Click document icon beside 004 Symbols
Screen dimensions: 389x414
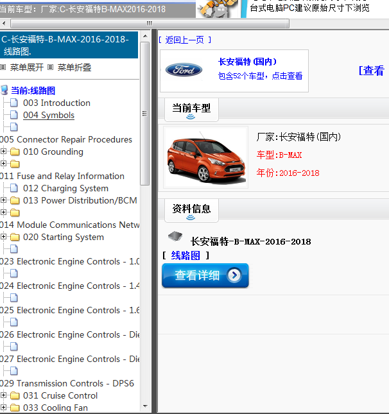click(x=14, y=115)
